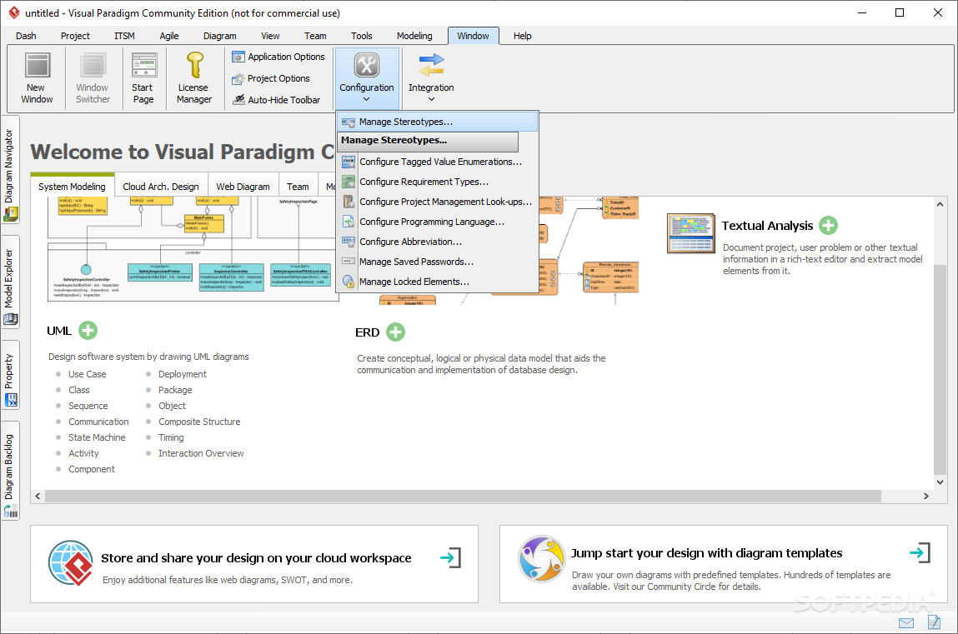Image resolution: width=958 pixels, height=634 pixels.
Task: Switch to Cloud Arch. Design tab
Action: (161, 186)
